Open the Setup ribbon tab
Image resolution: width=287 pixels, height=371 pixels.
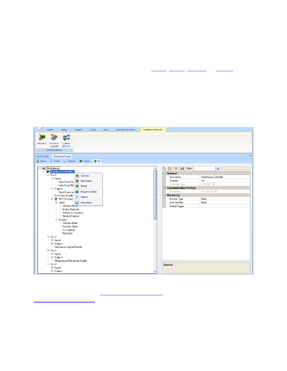point(64,130)
